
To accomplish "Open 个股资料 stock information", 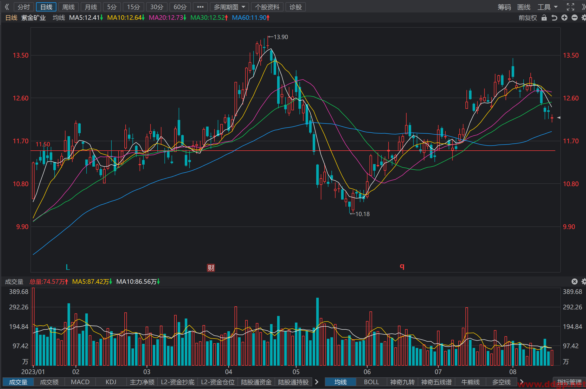I will 267,7.
